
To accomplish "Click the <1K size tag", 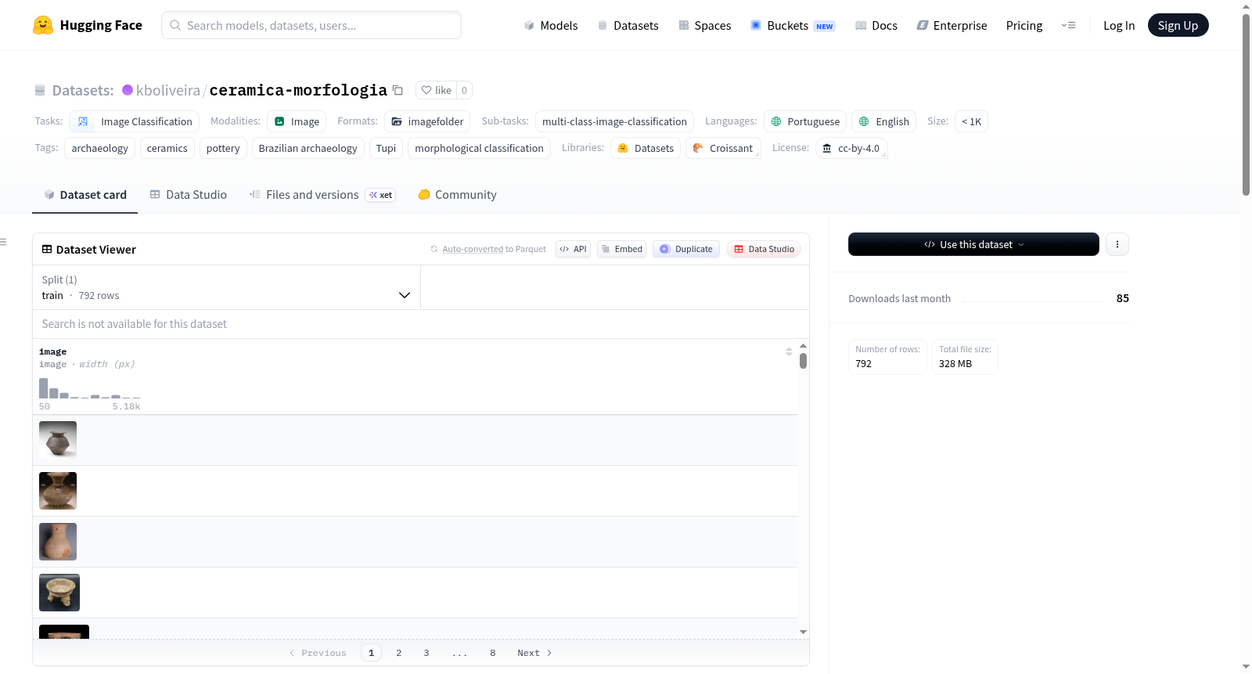I will pos(971,121).
